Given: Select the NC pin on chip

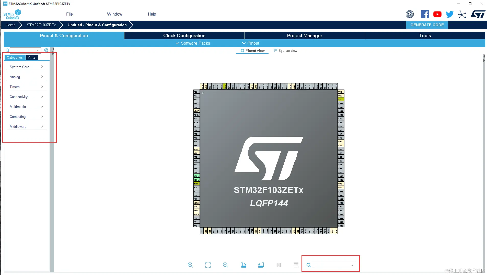Looking at the screenshot, I should (341, 99).
